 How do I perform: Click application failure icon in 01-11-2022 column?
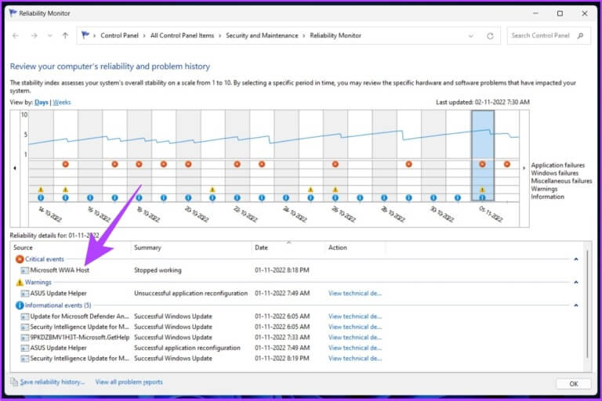pyautogui.click(x=482, y=164)
